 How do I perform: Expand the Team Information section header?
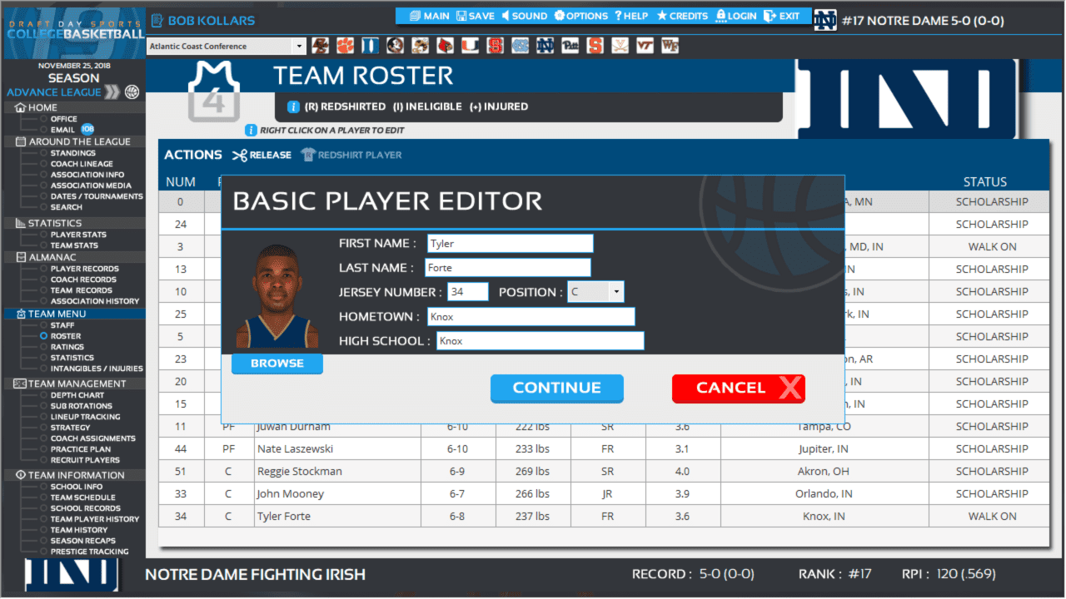[75, 475]
